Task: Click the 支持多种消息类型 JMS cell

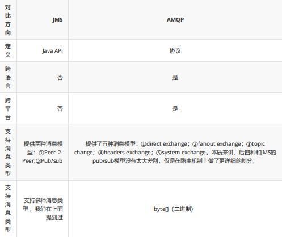Action: tap(43, 209)
